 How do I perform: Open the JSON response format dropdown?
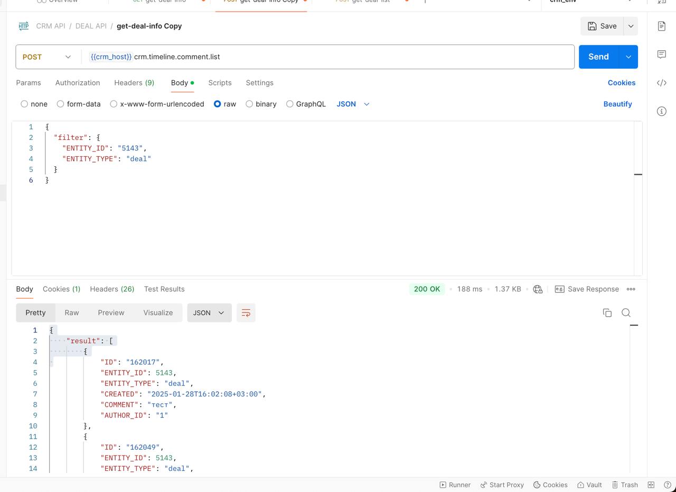[209, 313]
